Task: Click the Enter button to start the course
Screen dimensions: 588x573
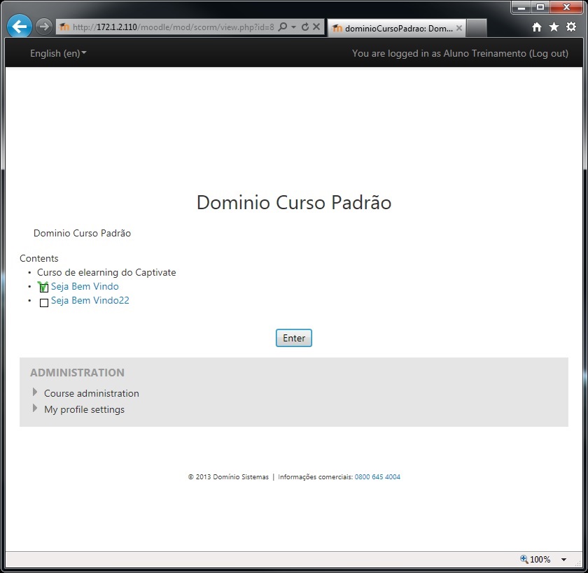Action: (293, 338)
